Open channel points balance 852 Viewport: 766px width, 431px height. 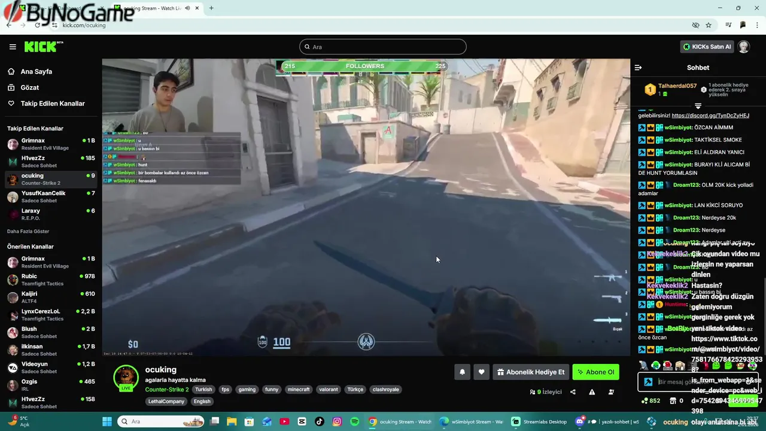coord(651,400)
